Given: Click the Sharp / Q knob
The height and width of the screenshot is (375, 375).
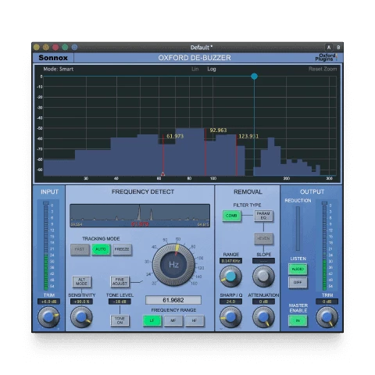Looking at the screenshot, I should [x=230, y=317].
